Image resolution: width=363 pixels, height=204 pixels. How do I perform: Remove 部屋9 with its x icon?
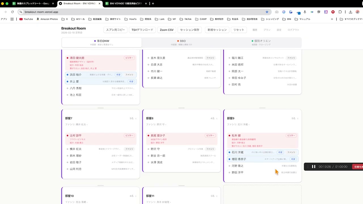[x=298, y=118]
